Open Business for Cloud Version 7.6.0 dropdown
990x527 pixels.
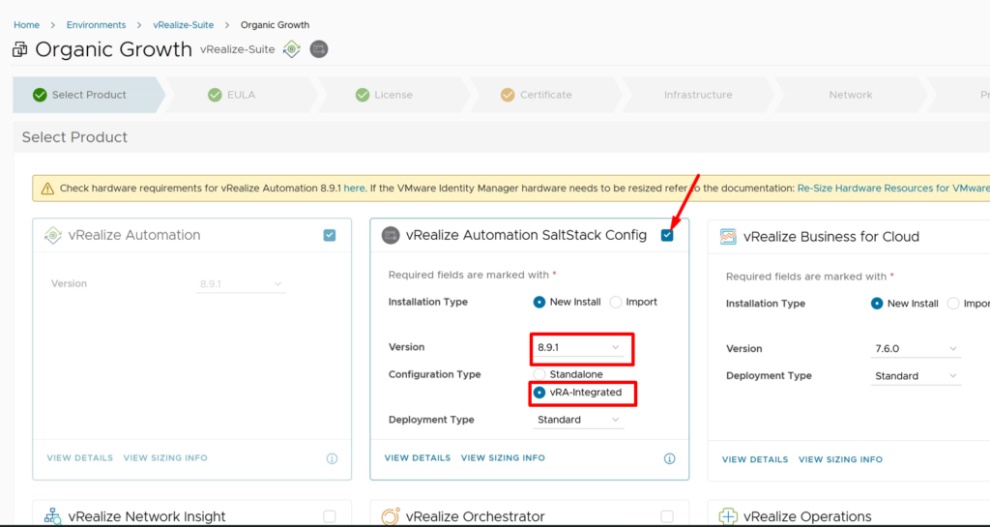pos(917,349)
